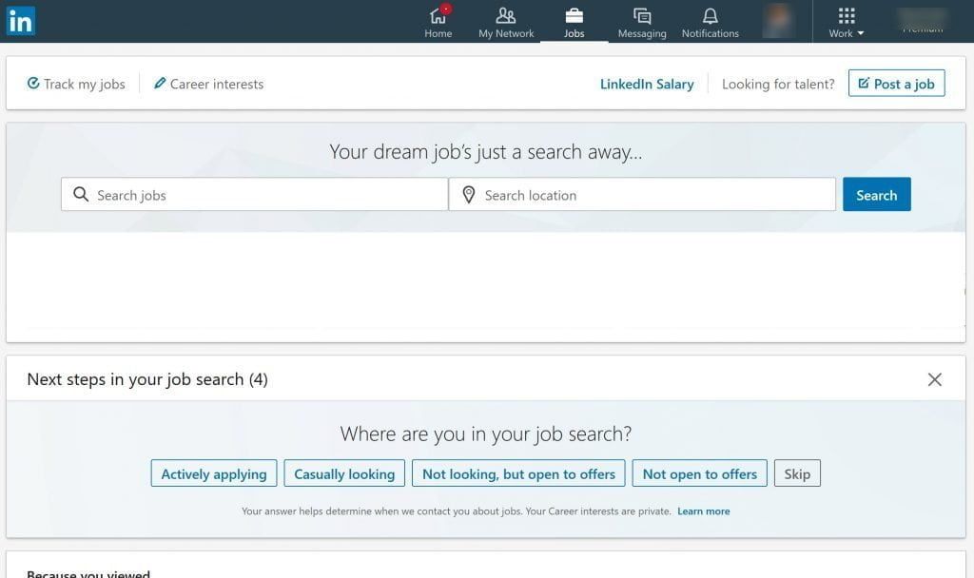Viewport: 974px width, 578px height.
Task: Click the Learn more link
Action: click(703, 511)
